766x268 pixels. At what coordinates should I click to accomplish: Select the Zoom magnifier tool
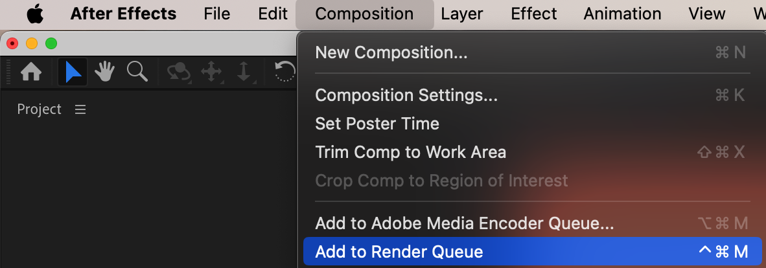pyautogui.click(x=137, y=72)
